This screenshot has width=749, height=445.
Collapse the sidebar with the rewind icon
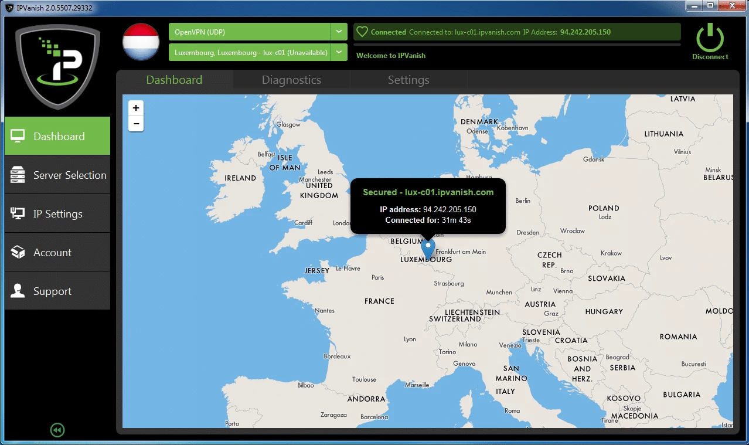[57, 430]
